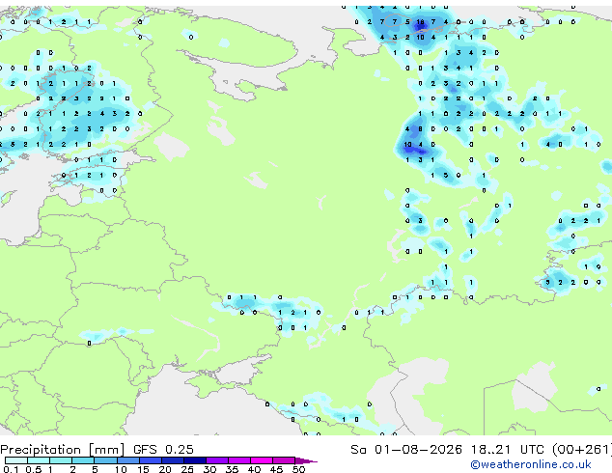Click the 0.5–1 mm legend color box
Screen dimensions: 612x473
click(39, 460)
